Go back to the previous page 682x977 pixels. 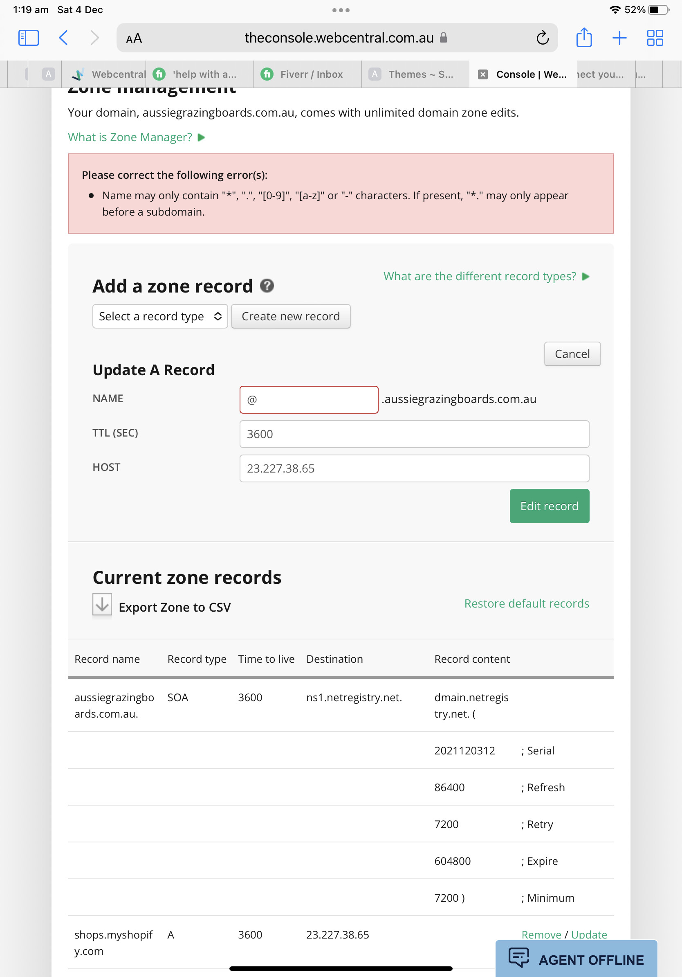tap(63, 38)
